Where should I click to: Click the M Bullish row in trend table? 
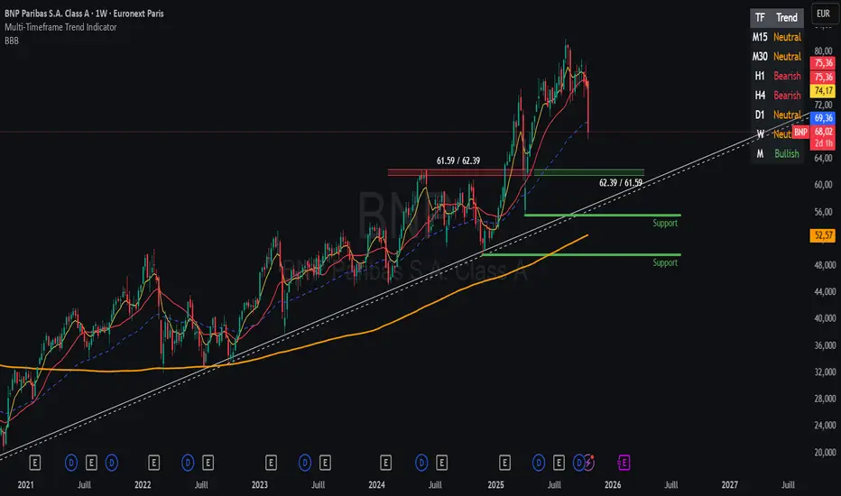pos(777,154)
